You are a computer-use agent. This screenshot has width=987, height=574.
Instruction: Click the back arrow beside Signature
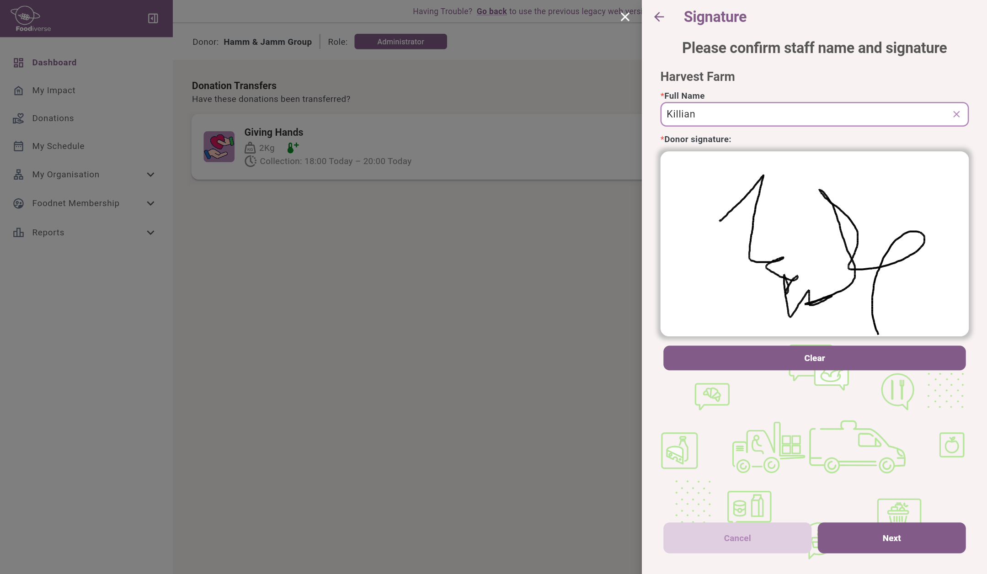coord(659,17)
